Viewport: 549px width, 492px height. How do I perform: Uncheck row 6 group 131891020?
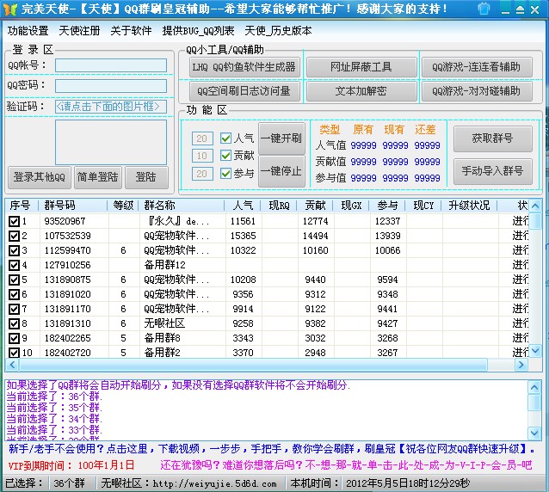click(14, 294)
